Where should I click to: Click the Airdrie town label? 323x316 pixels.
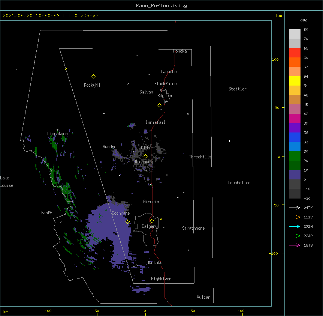[151, 202]
